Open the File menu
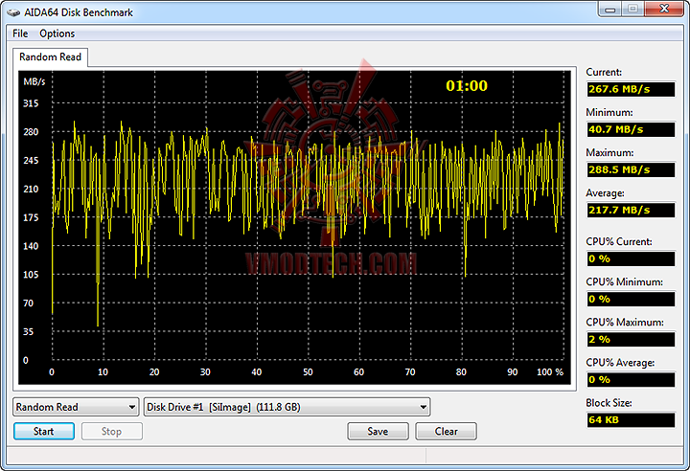The image size is (690, 471). tap(20, 34)
